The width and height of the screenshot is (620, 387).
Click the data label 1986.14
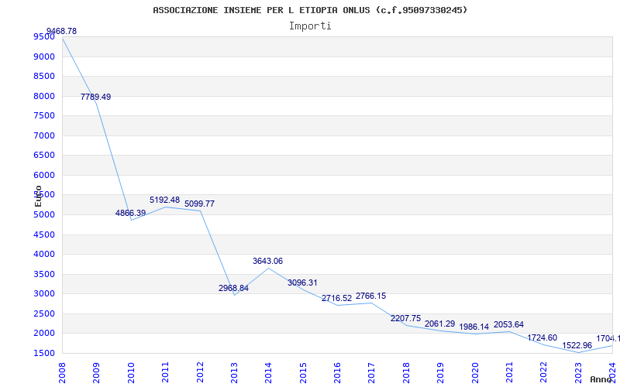(x=474, y=327)
